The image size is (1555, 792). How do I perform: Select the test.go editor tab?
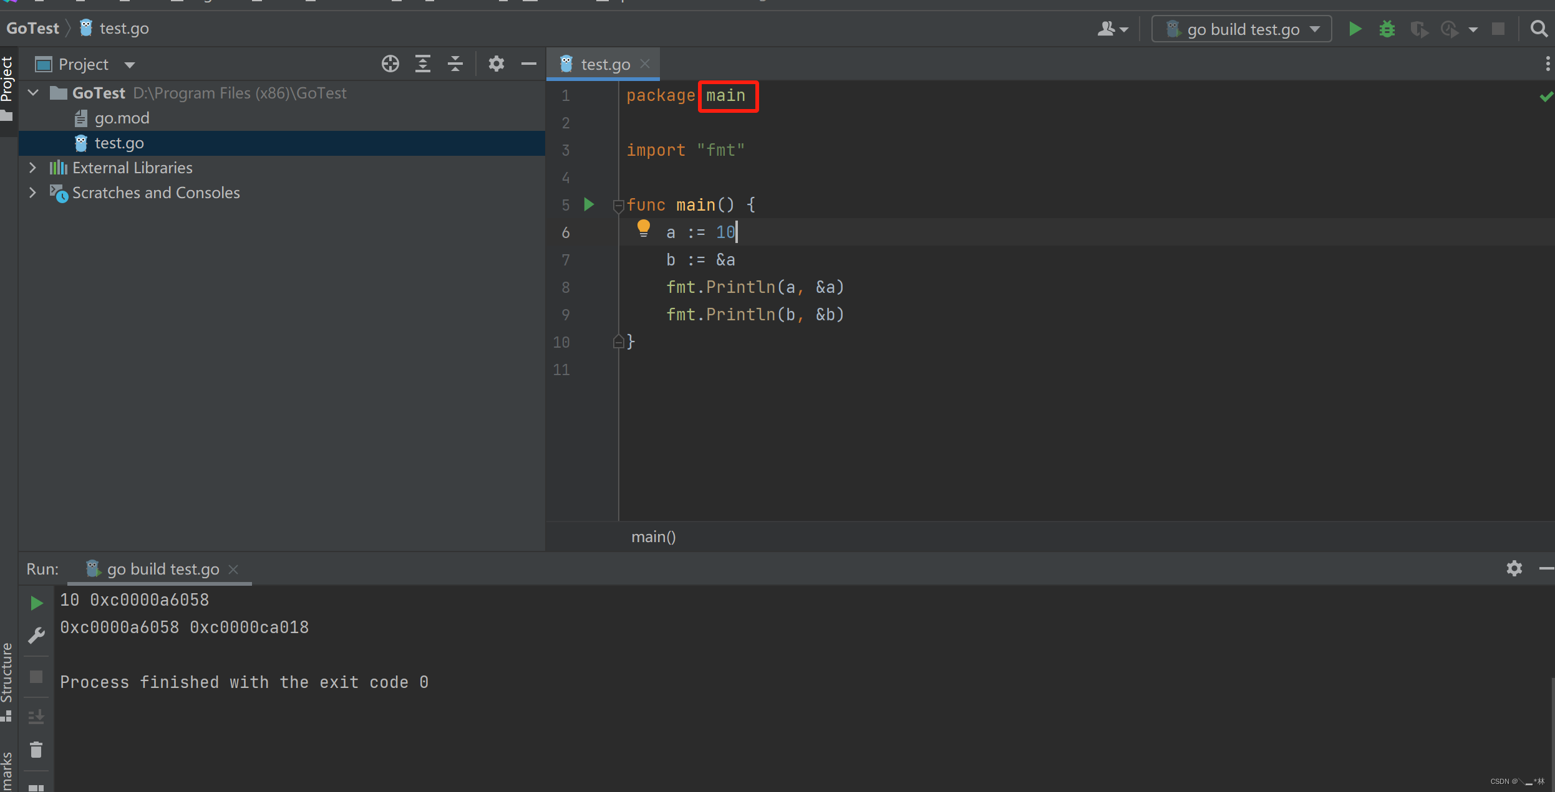(604, 64)
